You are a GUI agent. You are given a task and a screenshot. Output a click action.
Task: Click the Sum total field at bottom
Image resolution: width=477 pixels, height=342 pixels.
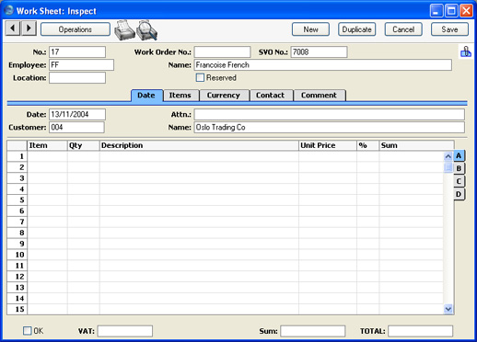[x=313, y=331]
